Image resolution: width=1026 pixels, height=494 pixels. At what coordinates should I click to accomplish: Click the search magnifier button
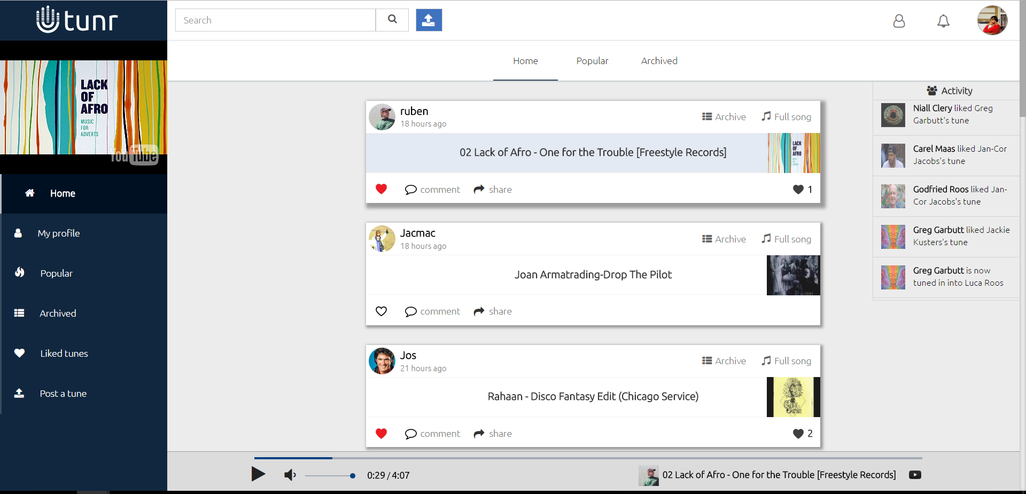[x=392, y=20]
